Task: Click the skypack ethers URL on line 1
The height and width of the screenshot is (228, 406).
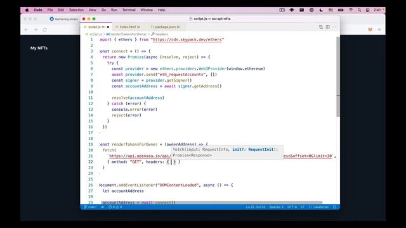Action: coord(187,39)
